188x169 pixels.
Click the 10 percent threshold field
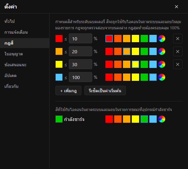(x=81, y=38)
